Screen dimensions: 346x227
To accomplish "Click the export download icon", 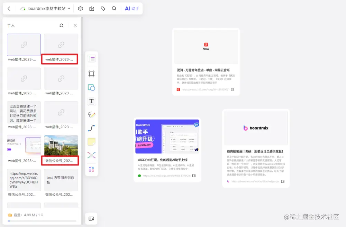I will coord(92,9).
